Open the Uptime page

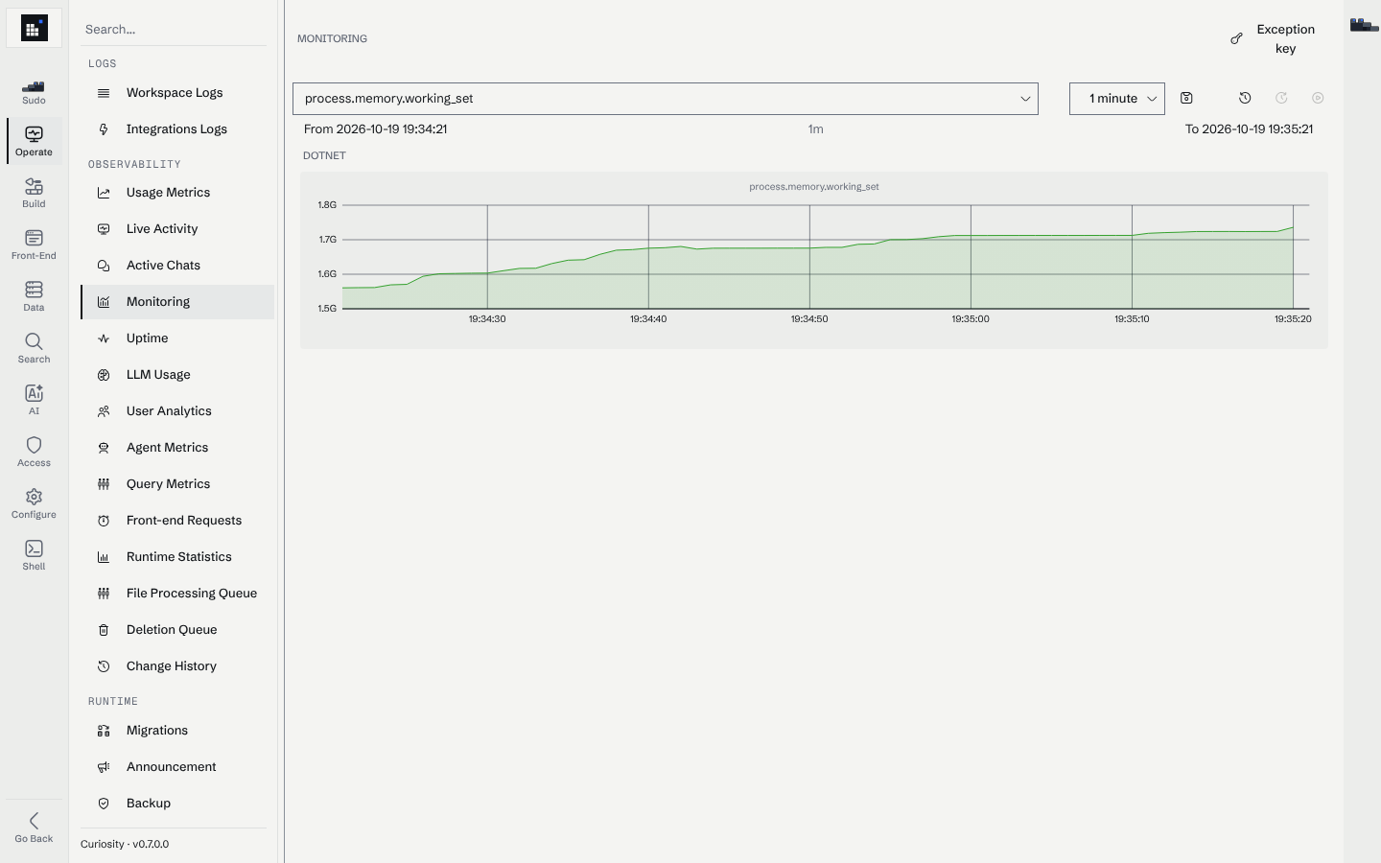(177, 338)
